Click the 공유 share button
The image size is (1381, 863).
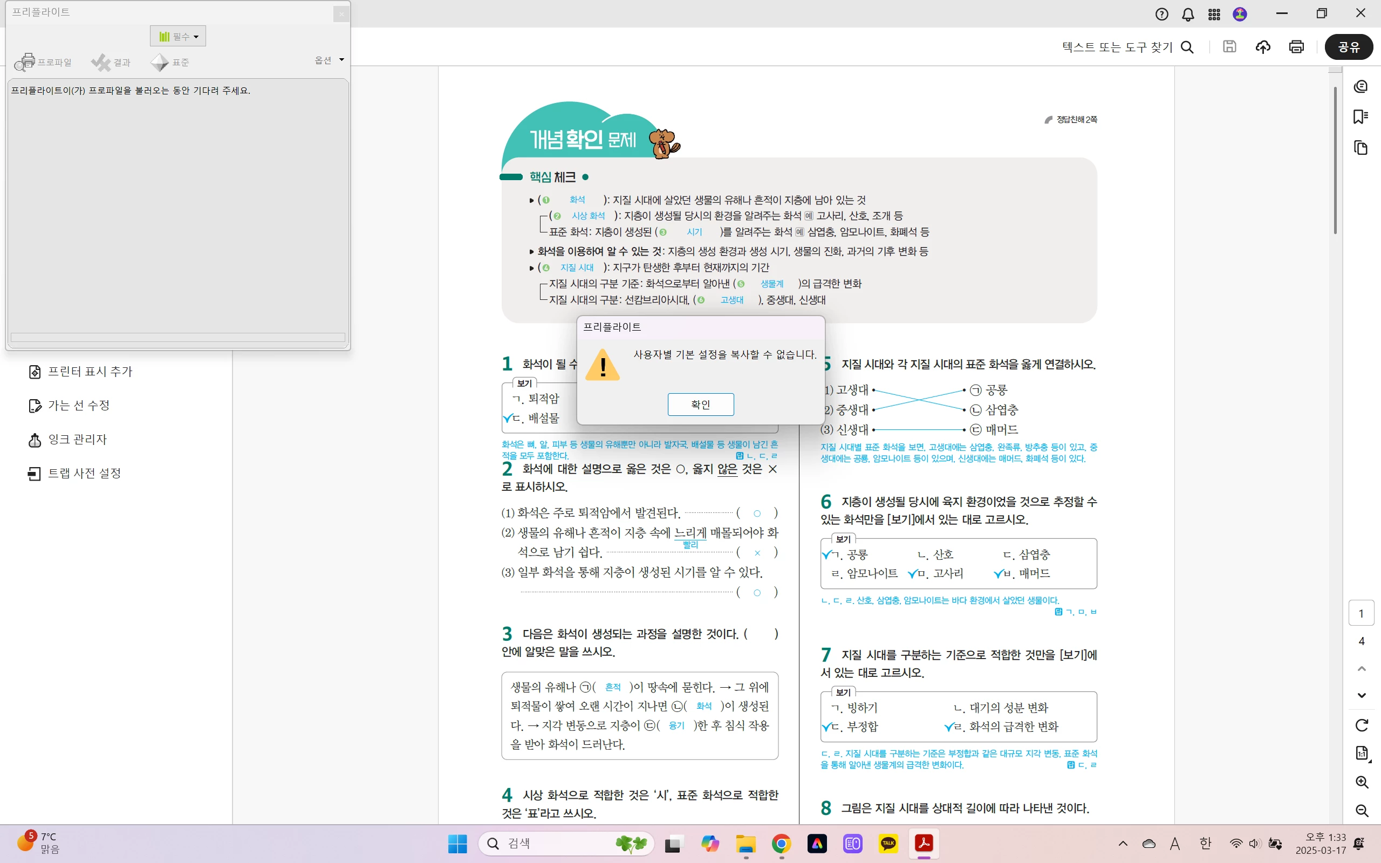pos(1349,47)
